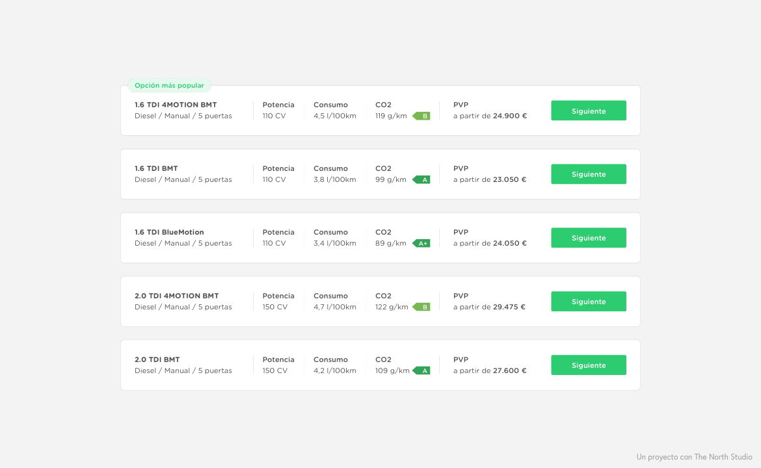This screenshot has width=761, height=468.
Task: Click consumption value '3,8 l/100km'
Action: (x=335, y=179)
